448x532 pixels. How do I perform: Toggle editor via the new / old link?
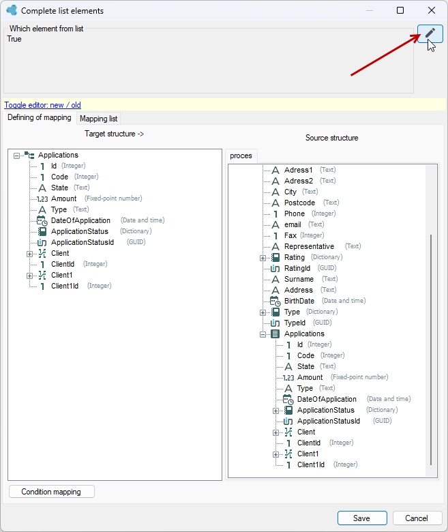click(x=42, y=105)
